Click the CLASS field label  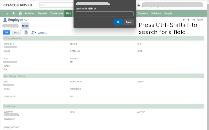(72, 112)
